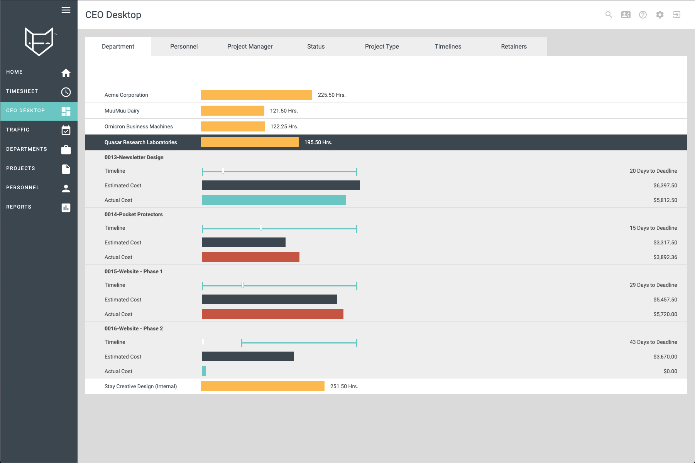Open the help question mark icon
Image resolution: width=695 pixels, height=463 pixels.
tap(643, 14)
